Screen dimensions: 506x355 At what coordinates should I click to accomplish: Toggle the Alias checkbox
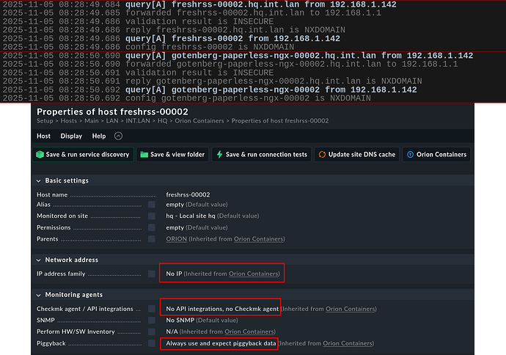152,205
